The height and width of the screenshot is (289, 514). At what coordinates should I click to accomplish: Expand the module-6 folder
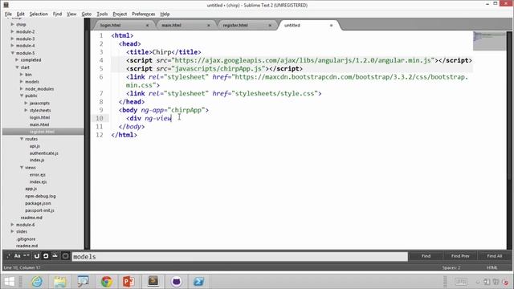click(x=13, y=225)
